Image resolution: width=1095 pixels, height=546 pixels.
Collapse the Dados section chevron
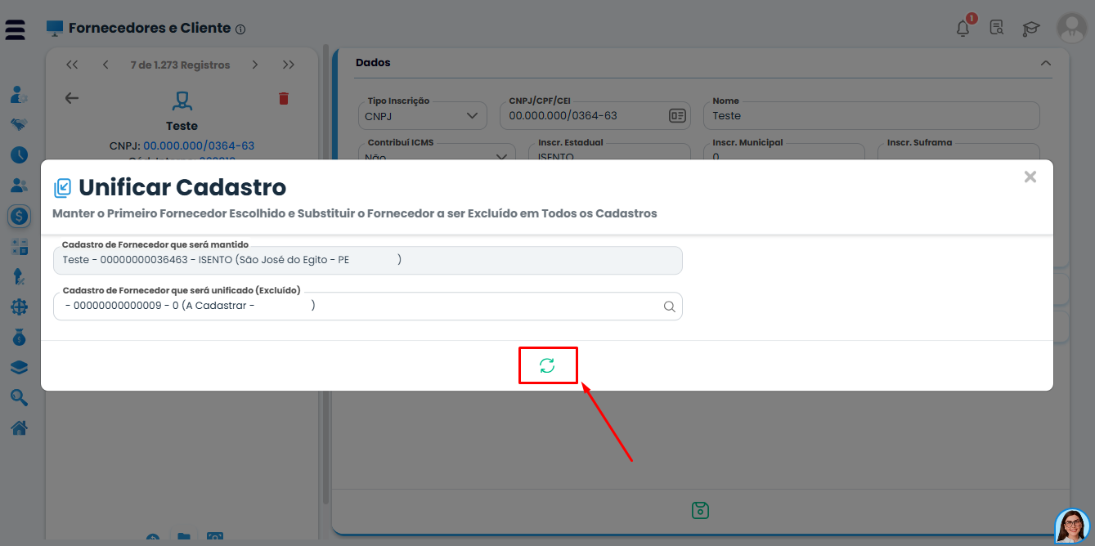(1045, 62)
